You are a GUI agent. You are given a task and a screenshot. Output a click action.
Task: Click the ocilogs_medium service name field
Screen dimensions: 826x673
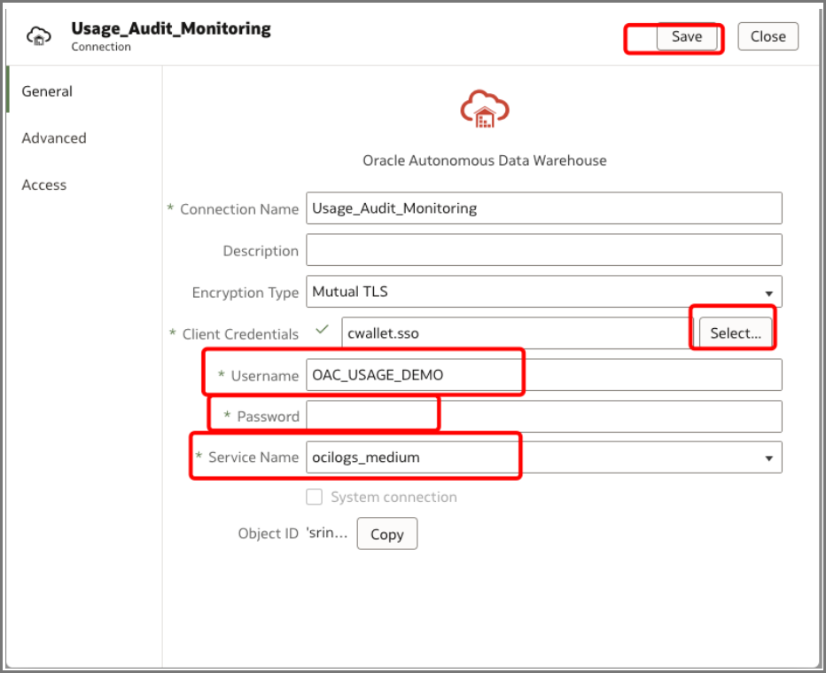pyautogui.click(x=543, y=458)
